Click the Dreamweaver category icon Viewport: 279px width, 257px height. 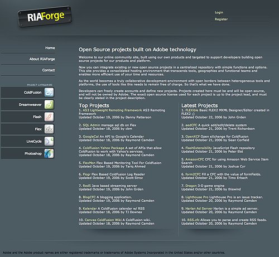coord(49,105)
